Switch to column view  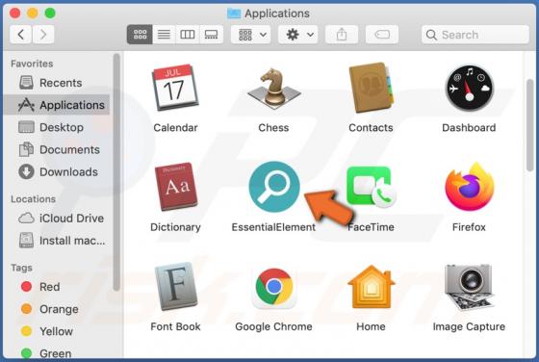click(x=188, y=35)
